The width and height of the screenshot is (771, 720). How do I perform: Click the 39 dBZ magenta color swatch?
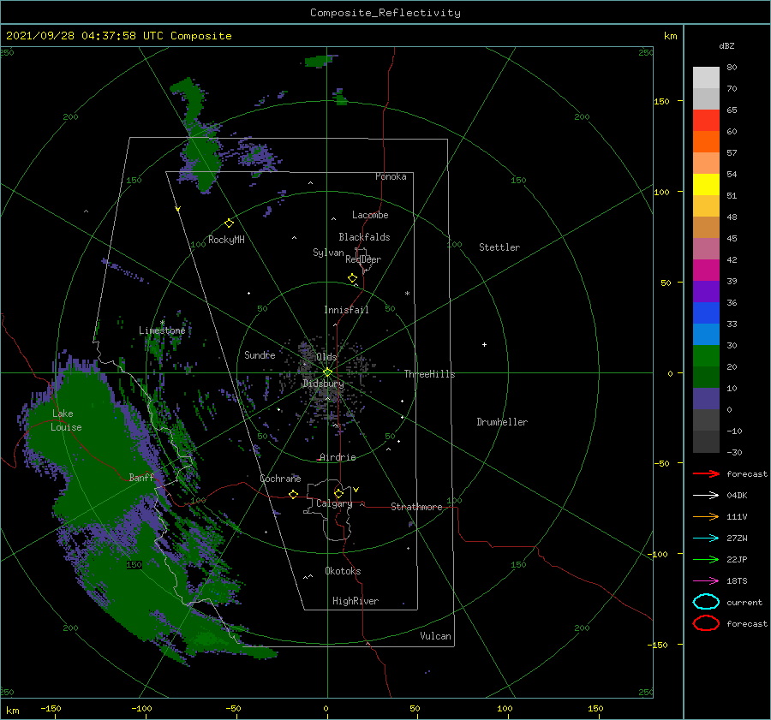(706, 271)
